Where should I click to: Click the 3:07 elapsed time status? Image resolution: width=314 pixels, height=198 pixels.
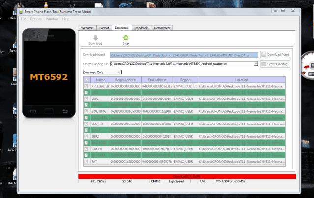(202, 181)
